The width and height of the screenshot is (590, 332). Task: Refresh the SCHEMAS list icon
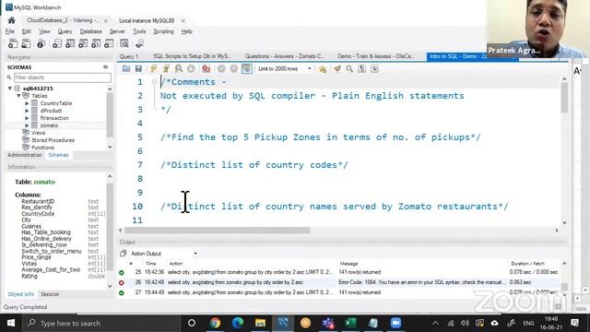[106, 67]
